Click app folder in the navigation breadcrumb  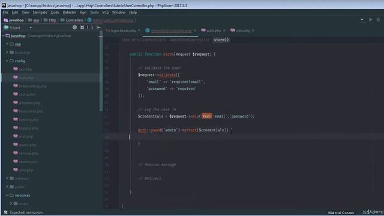34,20
